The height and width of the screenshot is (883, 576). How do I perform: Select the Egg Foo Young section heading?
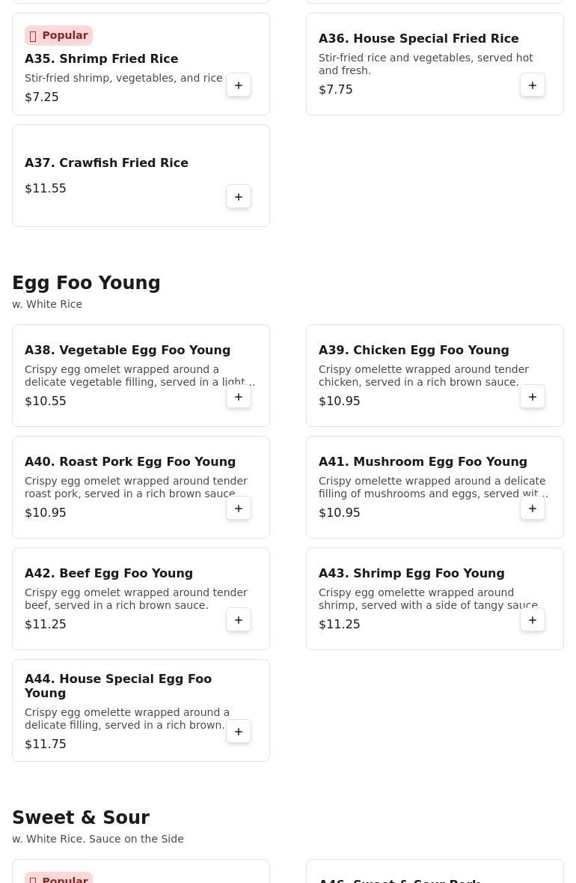86,282
